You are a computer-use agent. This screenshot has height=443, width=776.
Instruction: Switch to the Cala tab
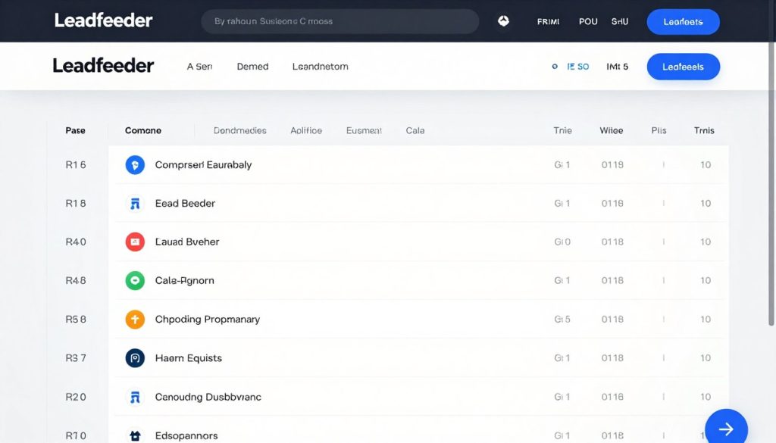click(x=415, y=130)
